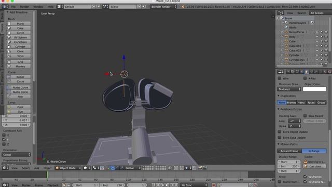Open the tracking Axis +Y dropdown
This screenshot has width=332, height=187.
[294, 121]
